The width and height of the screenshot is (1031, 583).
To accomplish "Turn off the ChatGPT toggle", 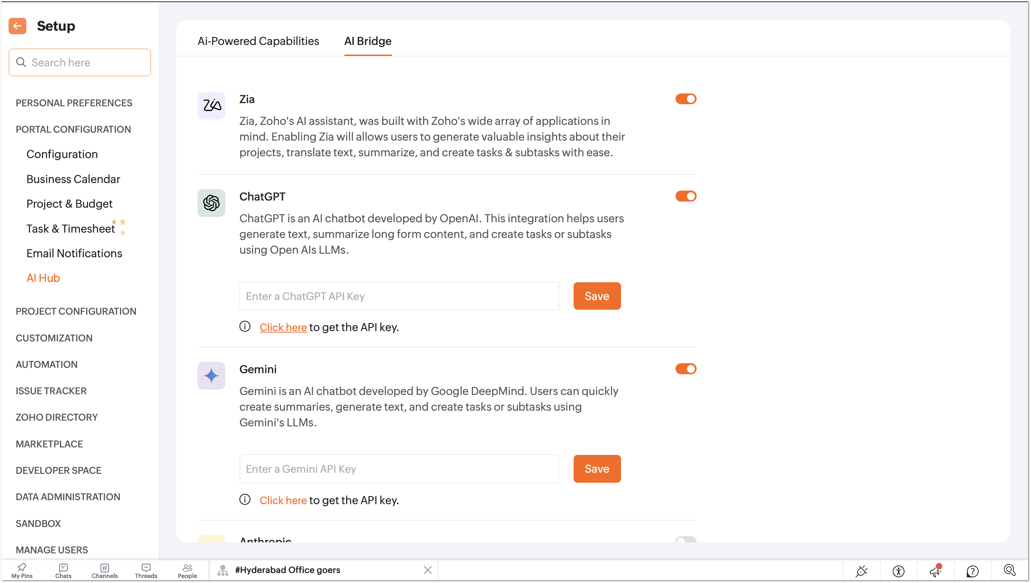I will (686, 196).
